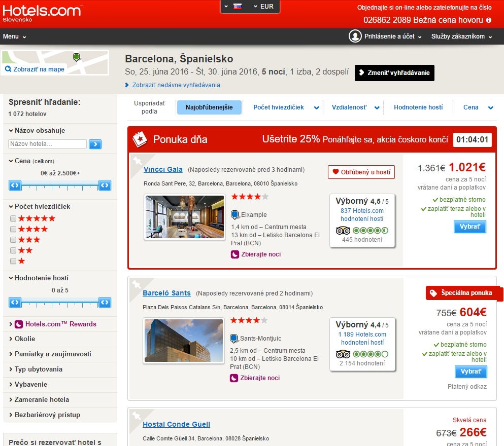Click the pin icon on Vincci Gala card
This screenshot has width=504, height=446.
[138, 161]
